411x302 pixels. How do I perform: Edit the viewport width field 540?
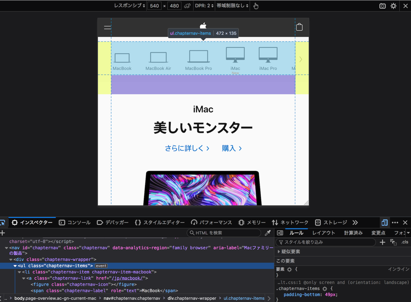click(x=154, y=6)
